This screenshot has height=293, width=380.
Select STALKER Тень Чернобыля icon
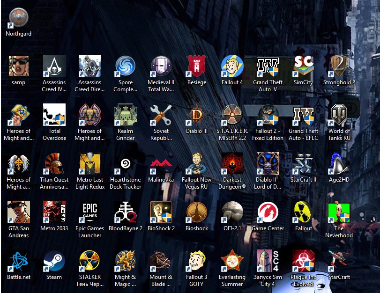[x=90, y=261]
